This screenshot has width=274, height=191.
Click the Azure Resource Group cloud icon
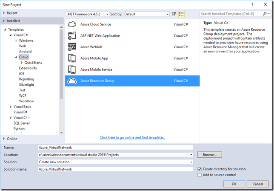pyautogui.click(x=72, y=81)
